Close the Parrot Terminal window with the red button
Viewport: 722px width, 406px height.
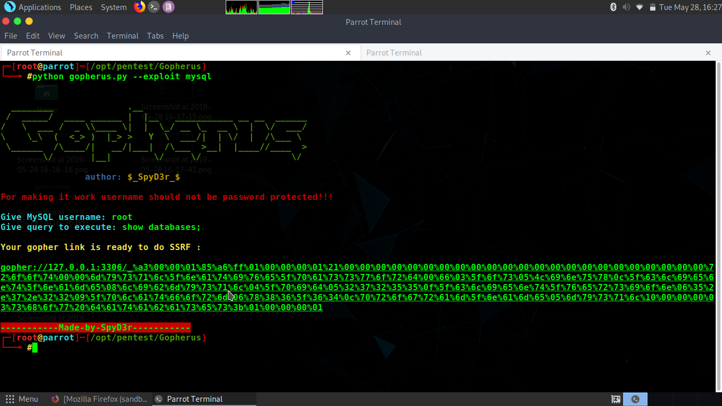tap(6, 21)
